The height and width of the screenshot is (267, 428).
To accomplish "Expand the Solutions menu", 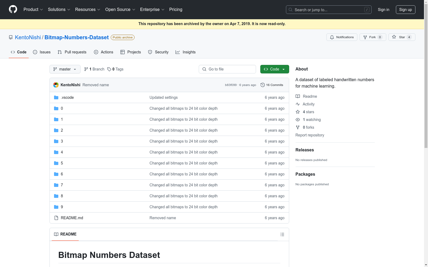I will click(x=59, y=10).
